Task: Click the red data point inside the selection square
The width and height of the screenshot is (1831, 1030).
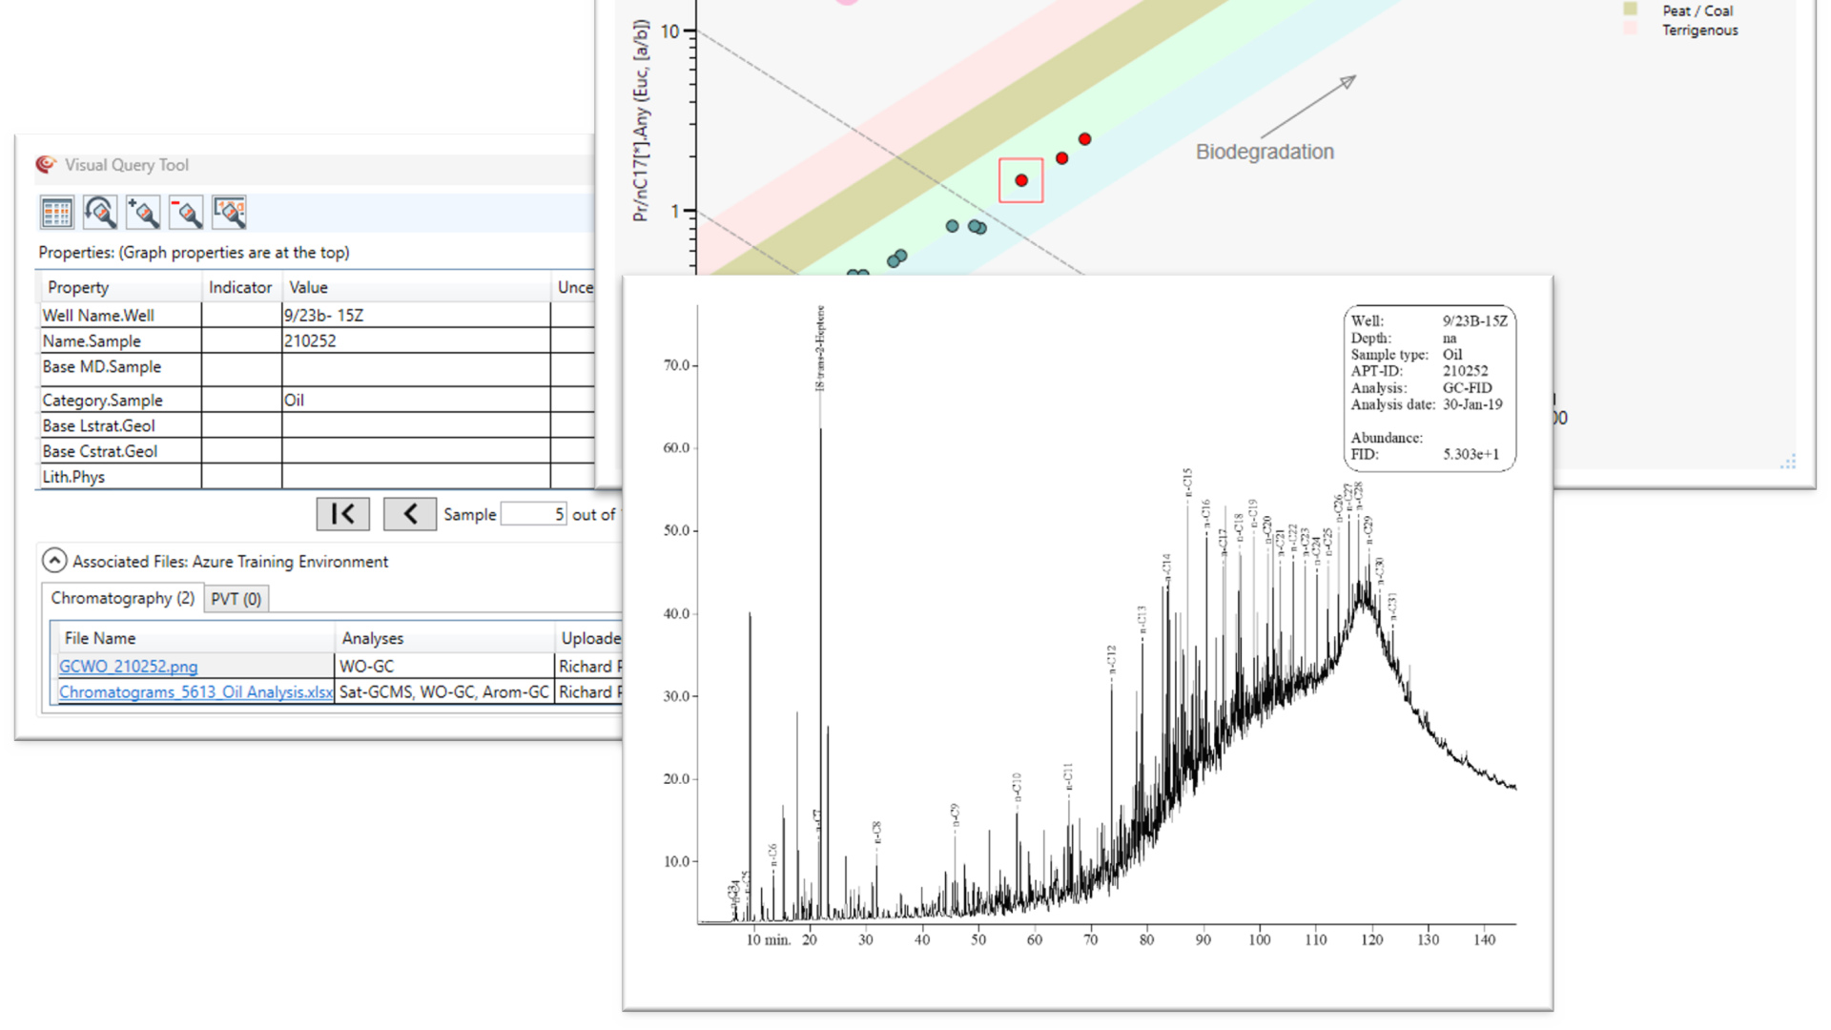Action: coord(1021,180)
